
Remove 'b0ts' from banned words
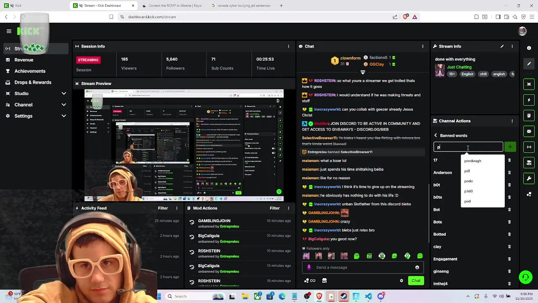click(x=509, y=197)
